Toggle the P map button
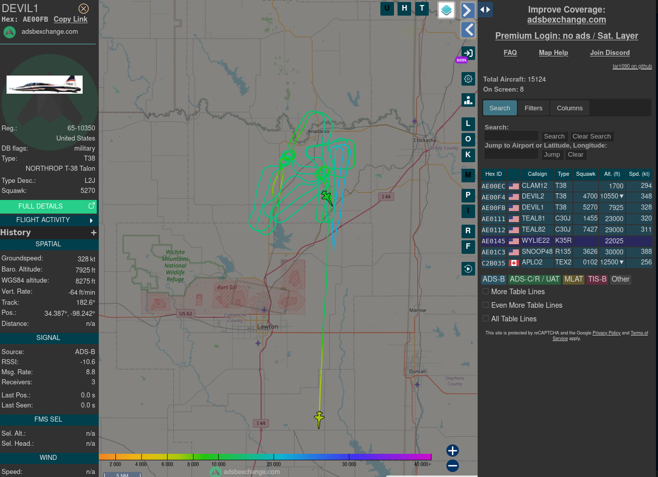 point(468,195)
